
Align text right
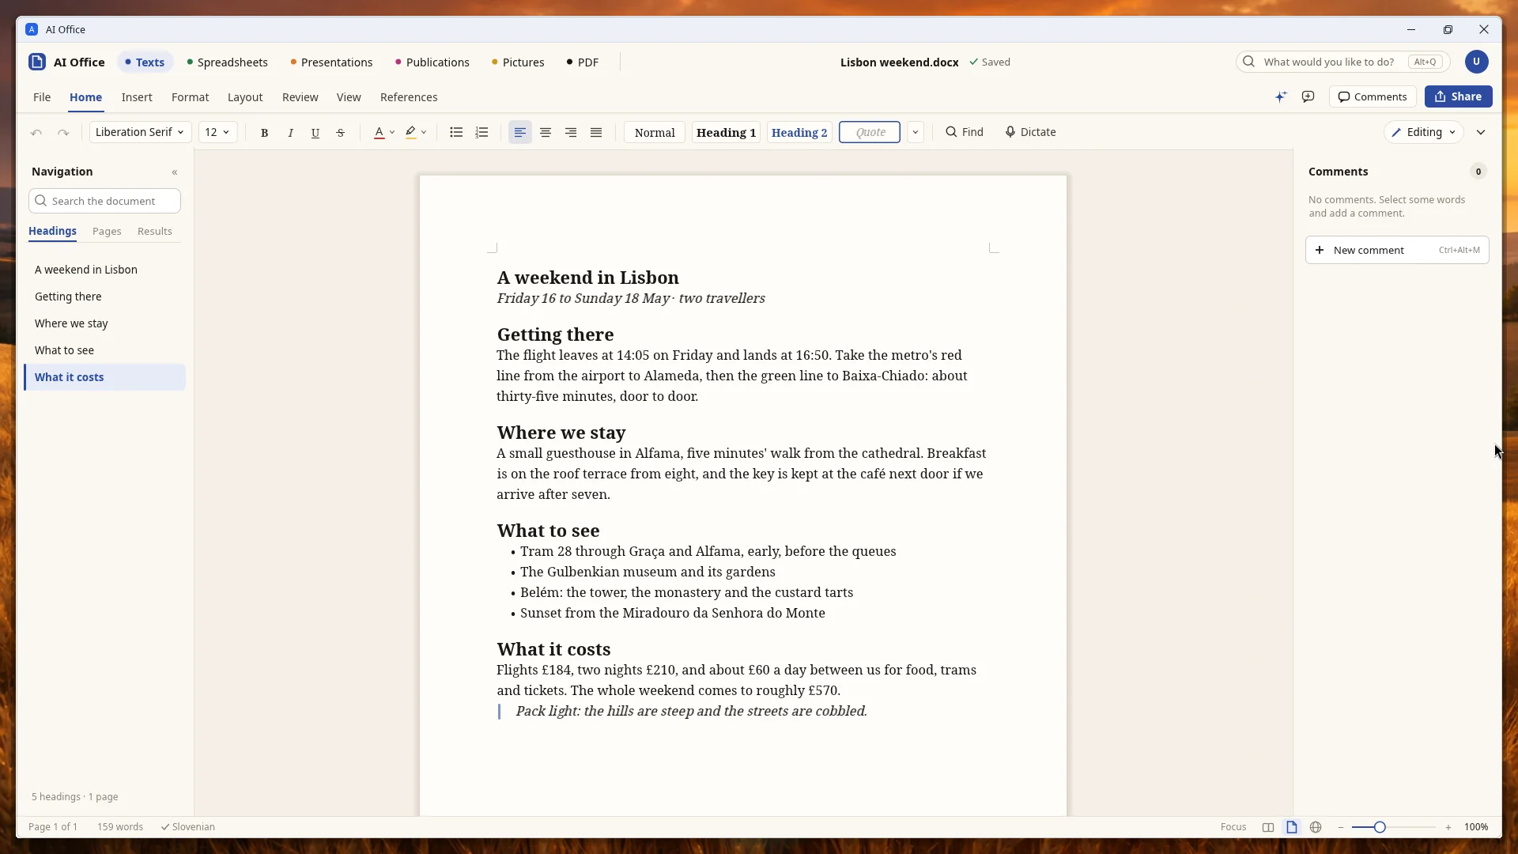[x=571, y=133]
